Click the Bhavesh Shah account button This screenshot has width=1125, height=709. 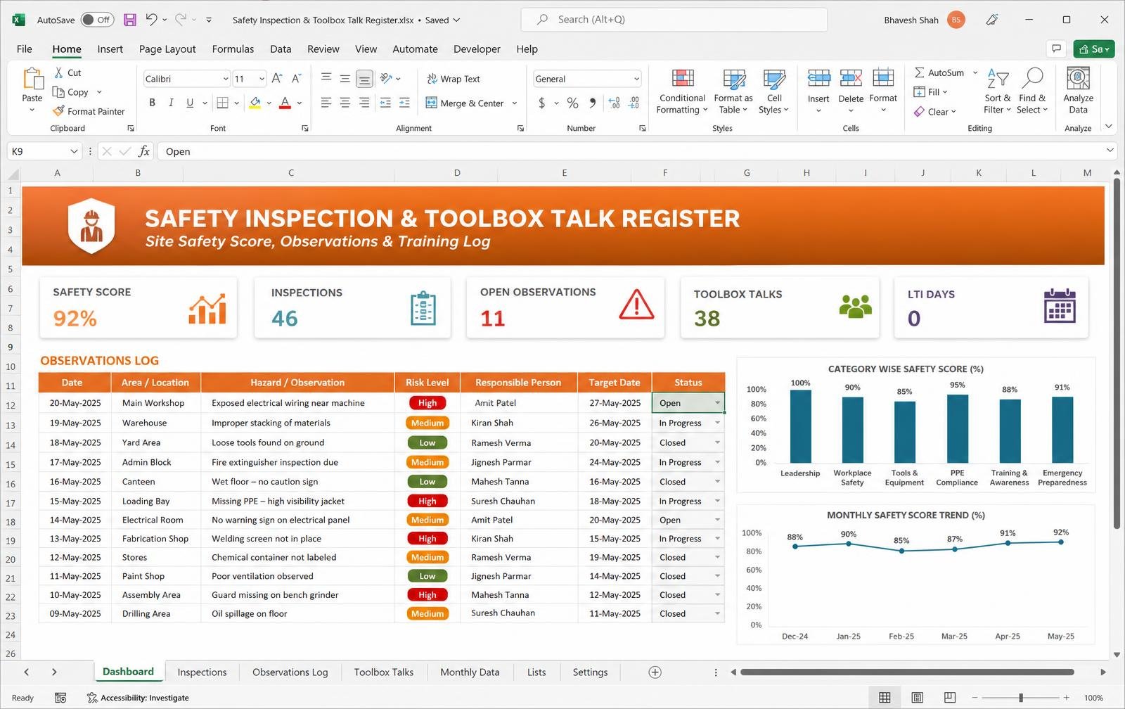[x=924, y=20]
